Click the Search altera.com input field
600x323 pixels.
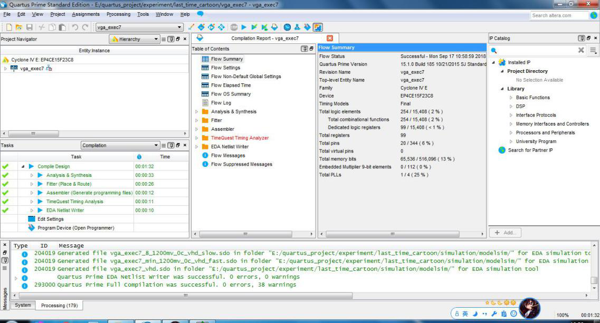(559, 15)
